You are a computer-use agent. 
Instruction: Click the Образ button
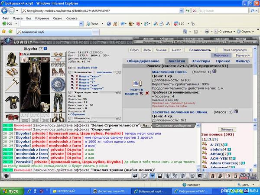[134, 50]
